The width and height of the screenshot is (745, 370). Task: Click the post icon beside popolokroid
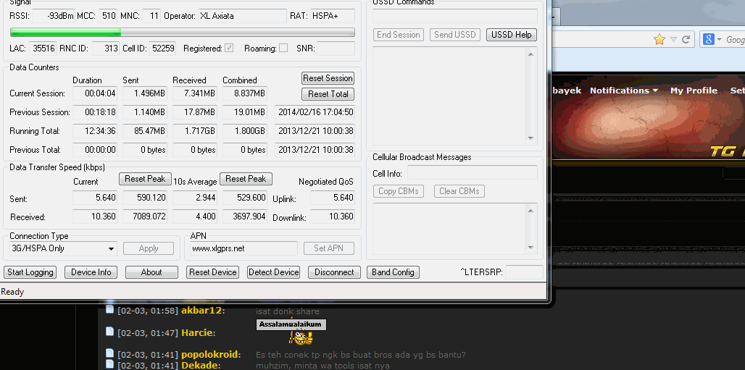click(x=109, y=353)
